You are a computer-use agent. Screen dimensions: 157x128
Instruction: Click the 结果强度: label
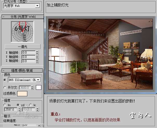10,121
